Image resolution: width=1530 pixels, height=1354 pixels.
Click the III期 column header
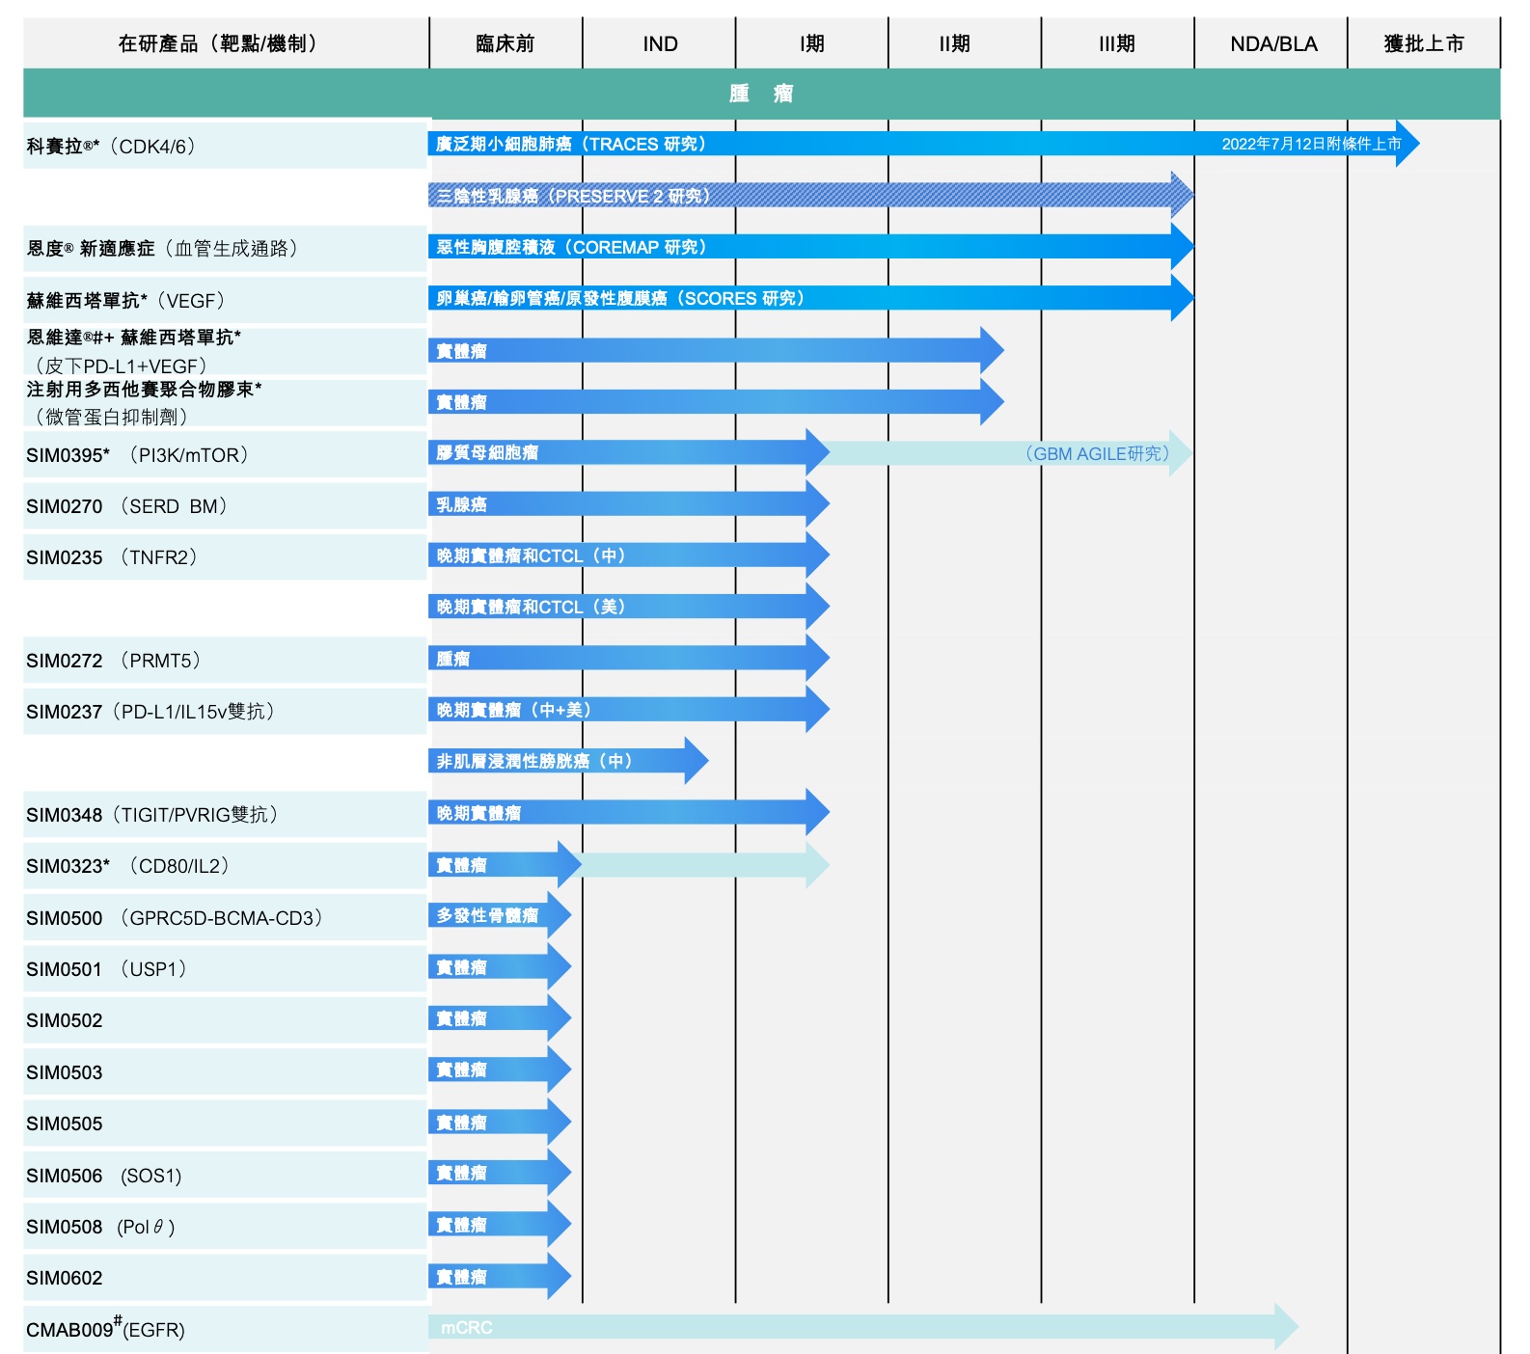[1116, 43]
